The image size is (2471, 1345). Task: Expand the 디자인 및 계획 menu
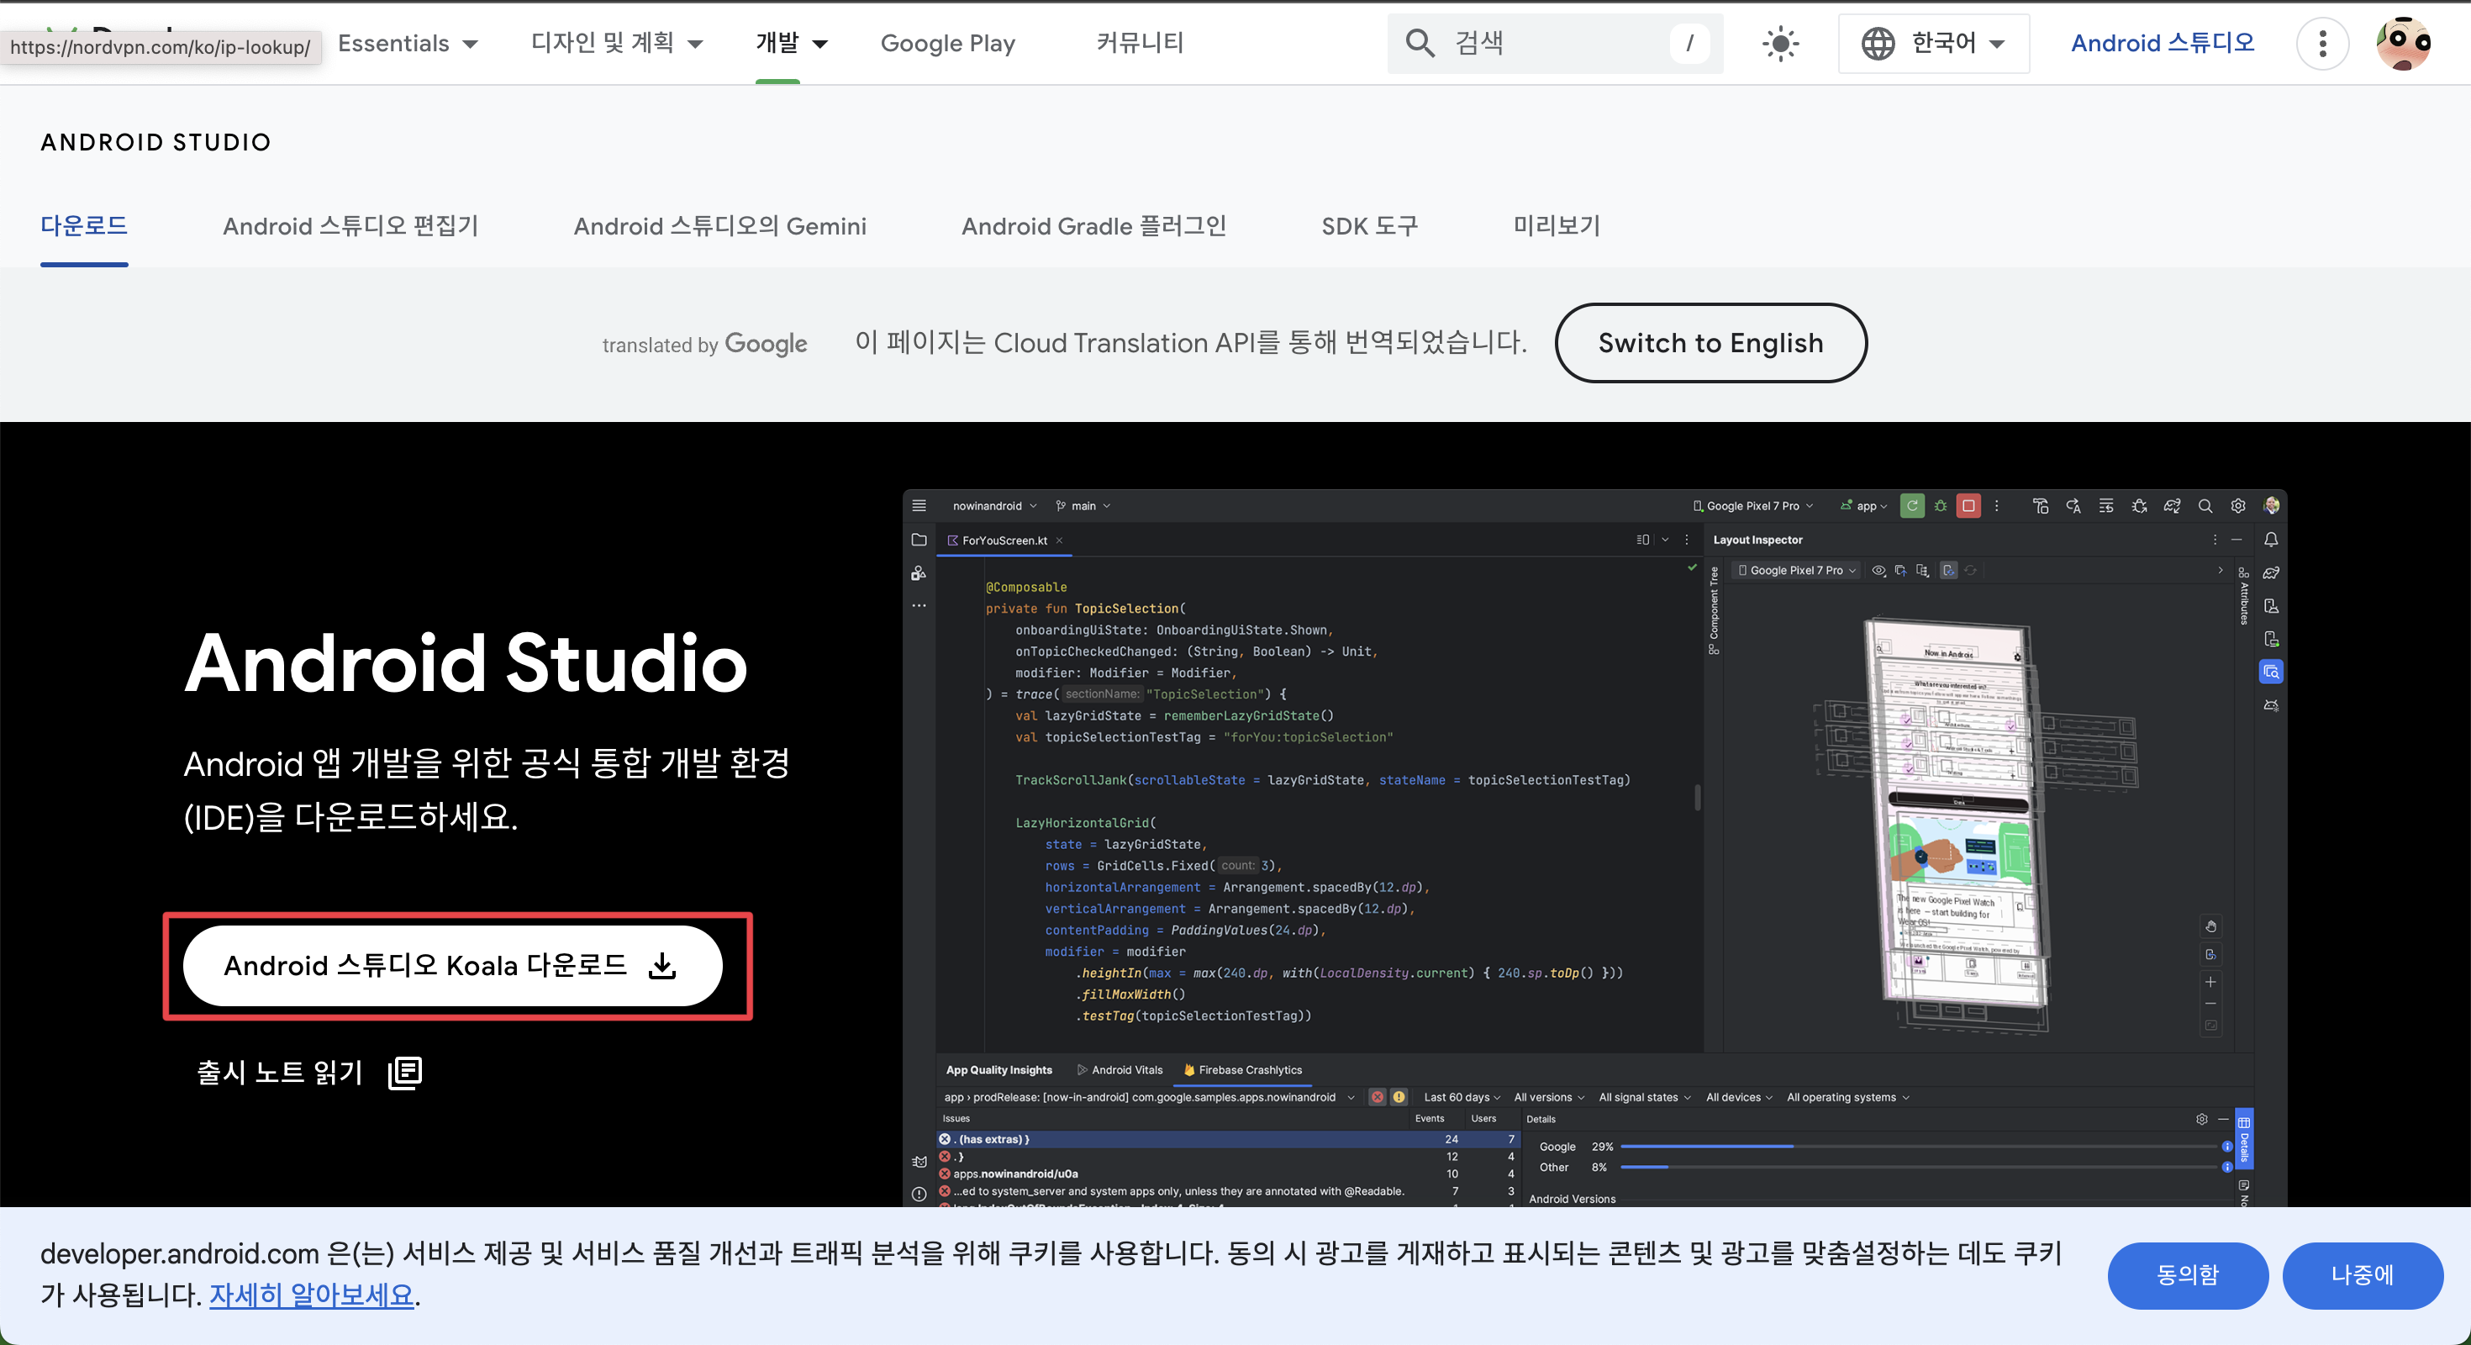617,43
